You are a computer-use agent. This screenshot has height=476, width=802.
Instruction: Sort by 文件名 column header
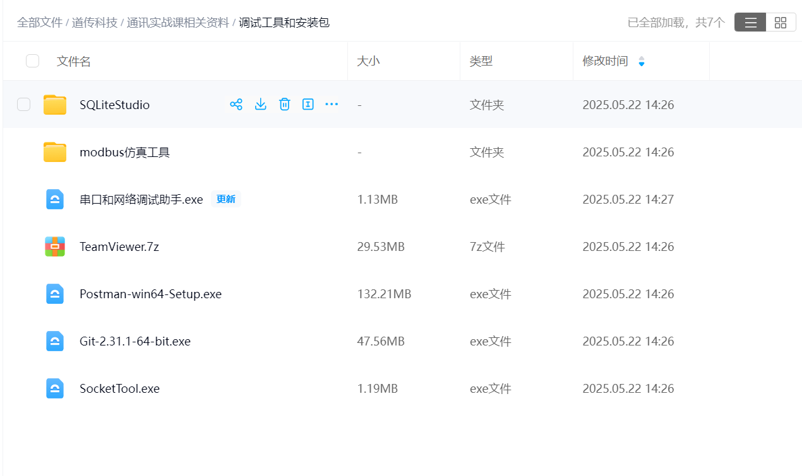tap(74, 61)
